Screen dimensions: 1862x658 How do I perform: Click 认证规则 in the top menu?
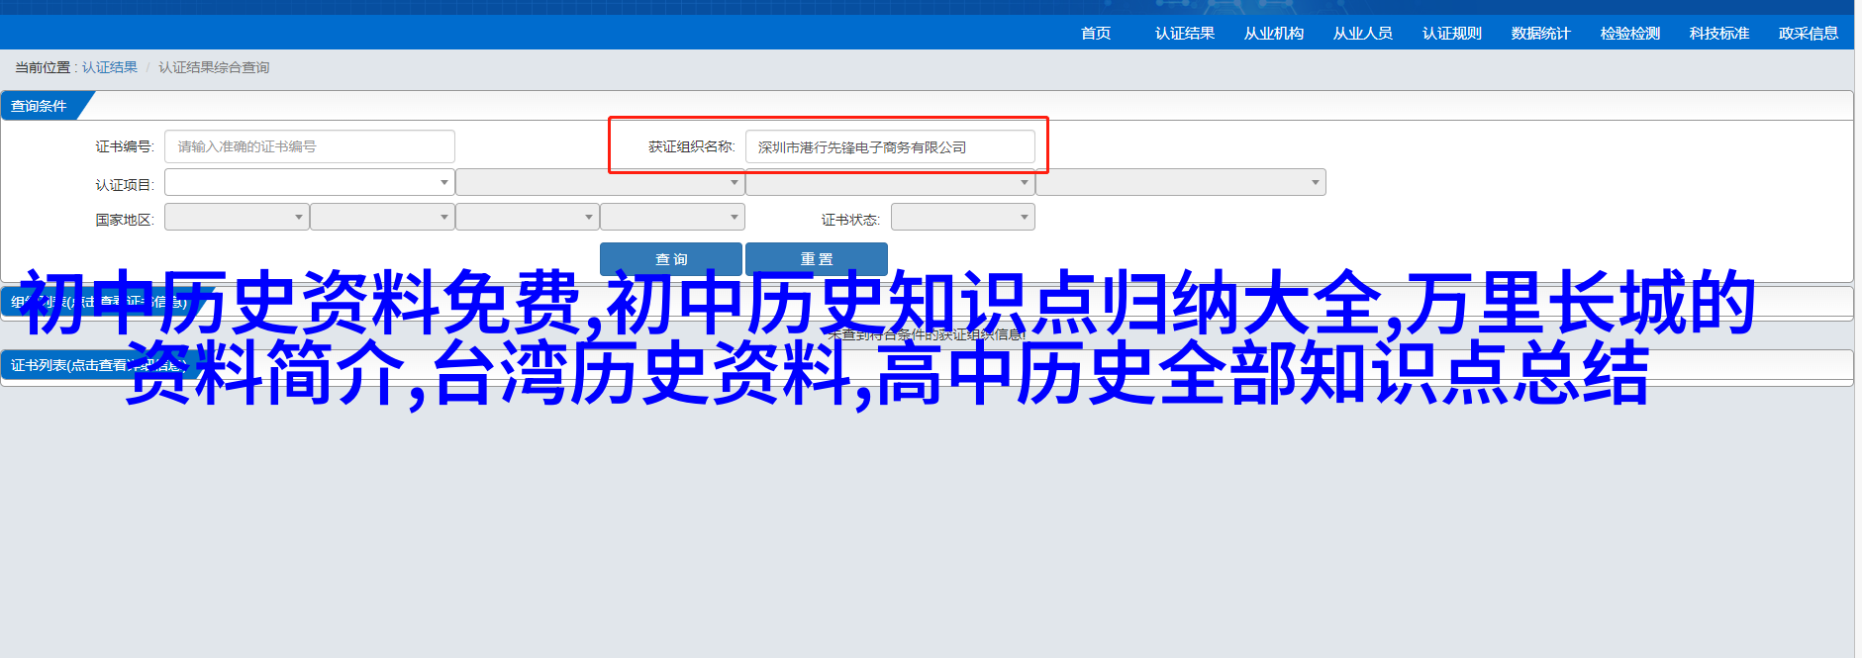point(1451,34)
